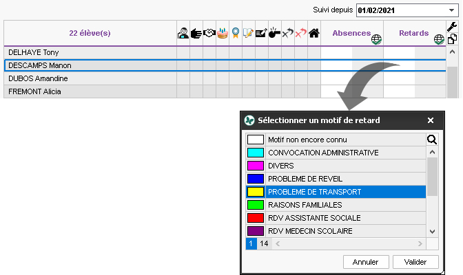Close the Sélectionner un motif de retard dialog

[431, 120]
